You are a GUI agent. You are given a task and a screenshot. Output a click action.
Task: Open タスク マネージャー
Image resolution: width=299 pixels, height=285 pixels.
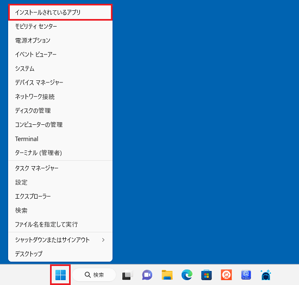pos(60,168)
